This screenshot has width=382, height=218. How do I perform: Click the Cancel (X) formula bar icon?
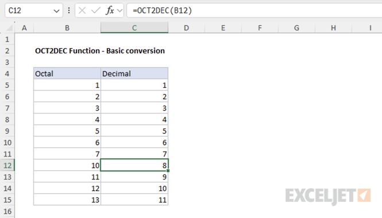tap(82, 10)
